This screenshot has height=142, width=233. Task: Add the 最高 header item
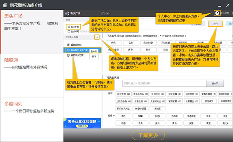pos(123,123)
